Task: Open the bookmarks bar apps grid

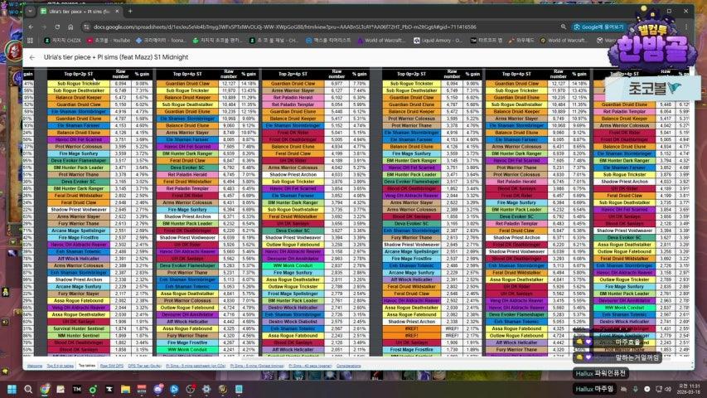Action: click(30, 40)
